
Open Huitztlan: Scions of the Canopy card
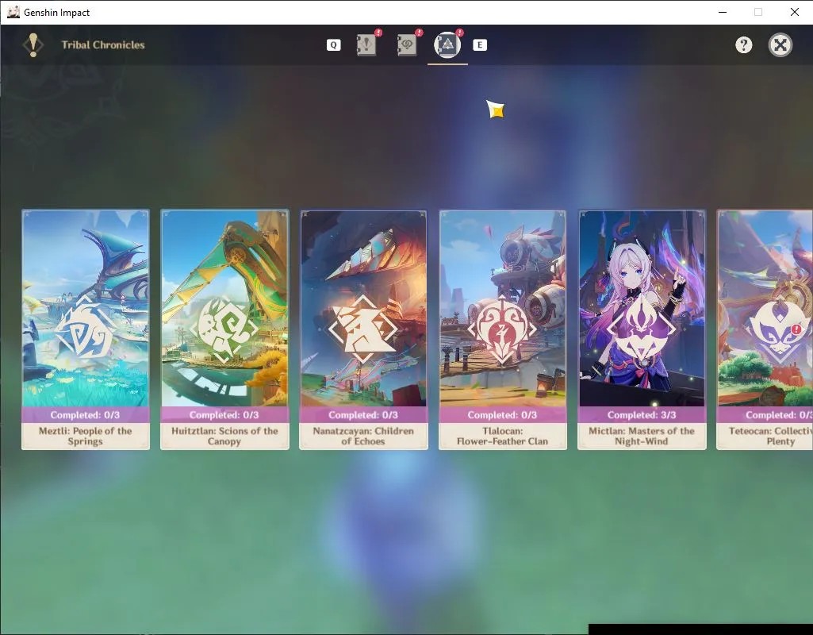(x=224, y=329)
